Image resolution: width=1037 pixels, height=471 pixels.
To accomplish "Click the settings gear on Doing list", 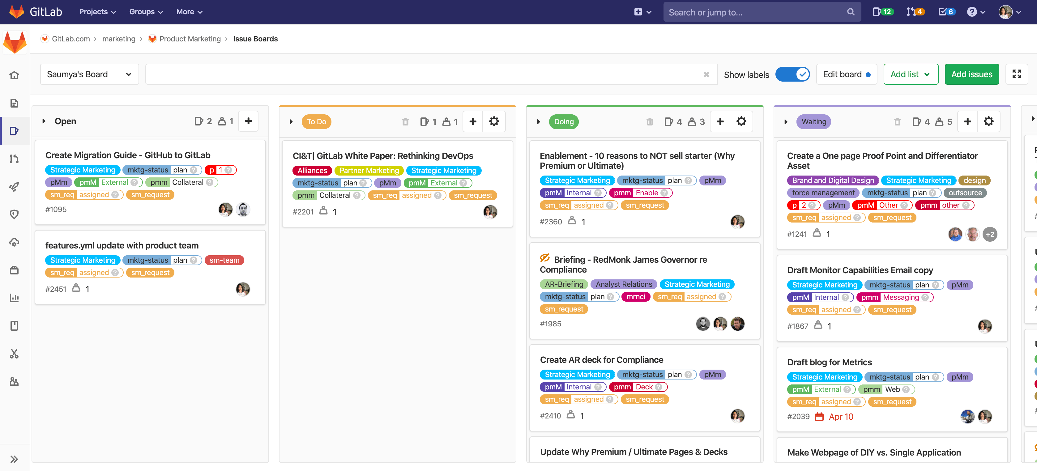I will 741,121.
